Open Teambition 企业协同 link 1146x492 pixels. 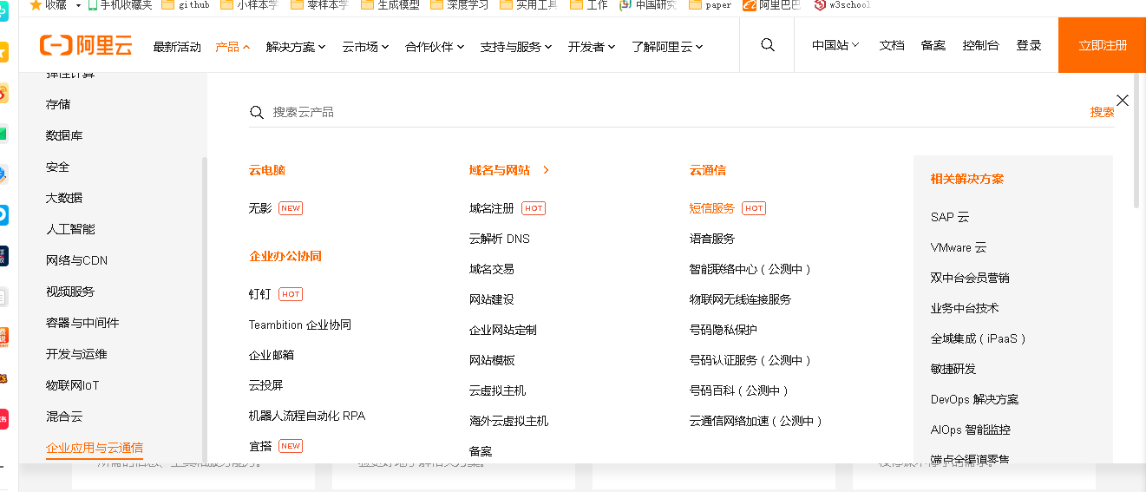[300, 325]
